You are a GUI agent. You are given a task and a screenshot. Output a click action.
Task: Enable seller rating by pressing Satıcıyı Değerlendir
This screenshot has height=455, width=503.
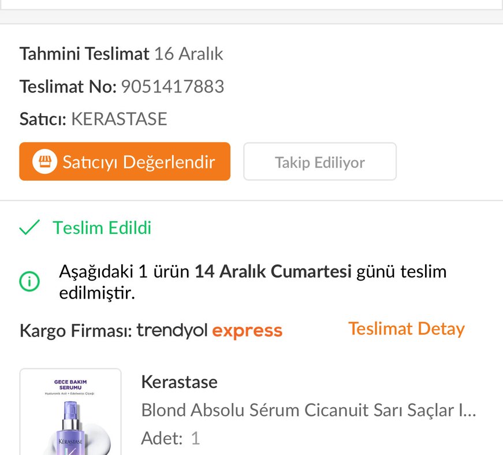pos(125,162)
